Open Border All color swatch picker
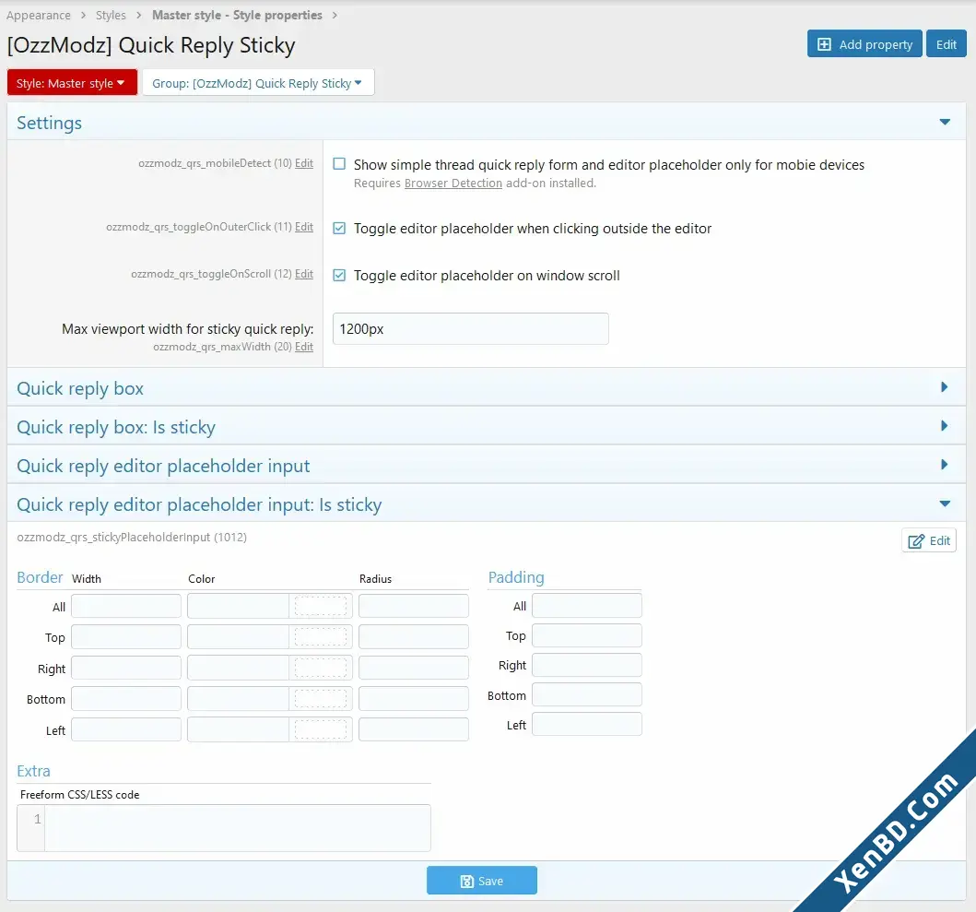 (321, 606)
